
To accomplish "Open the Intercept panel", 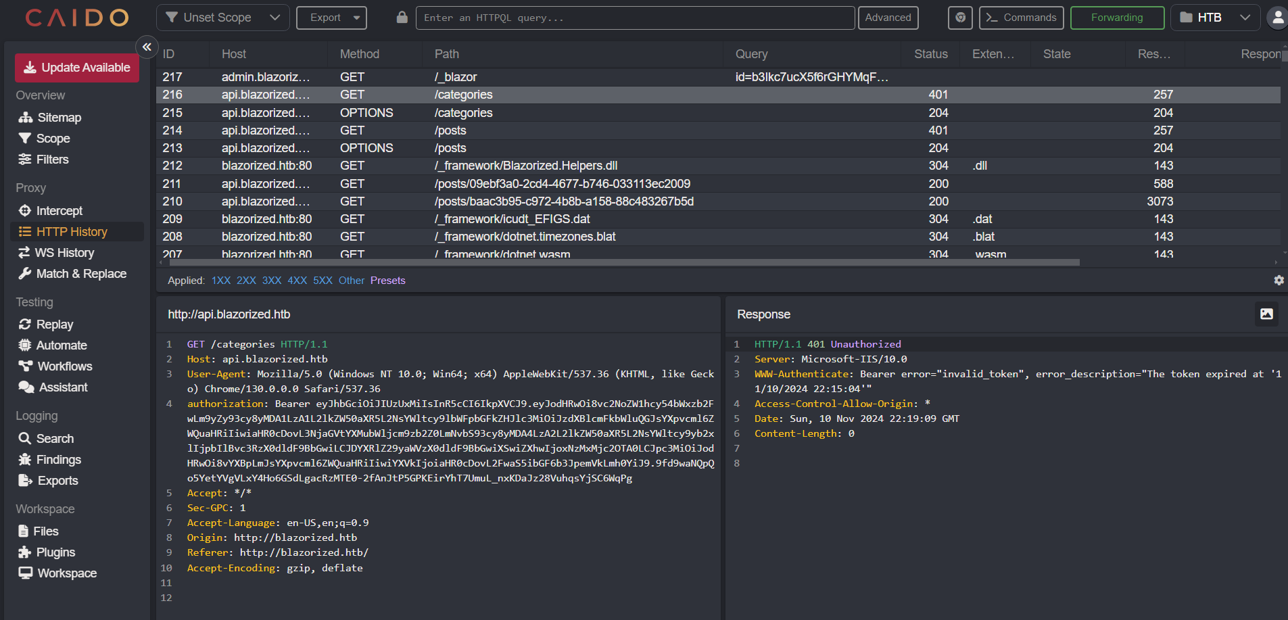I will [x=57, y=210].
